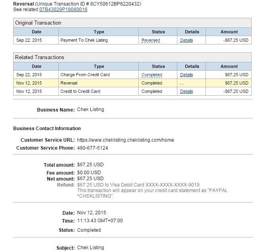Open Details for Payment To Chek Listing
This screenshot has width=262, height=252.
click(x=186, y=40)
